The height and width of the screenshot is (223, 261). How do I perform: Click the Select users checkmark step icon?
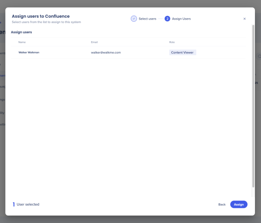pos(134,19)
